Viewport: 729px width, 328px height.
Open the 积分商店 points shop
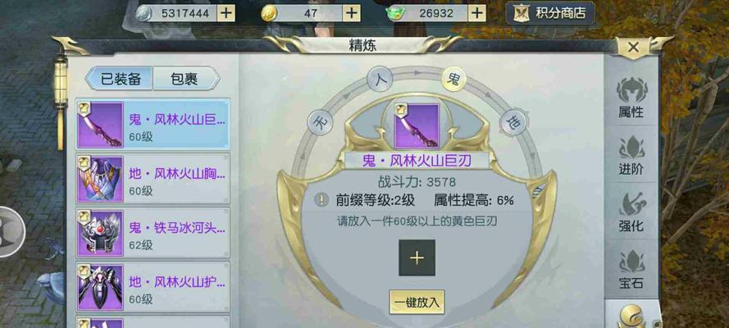pos(550,13)
